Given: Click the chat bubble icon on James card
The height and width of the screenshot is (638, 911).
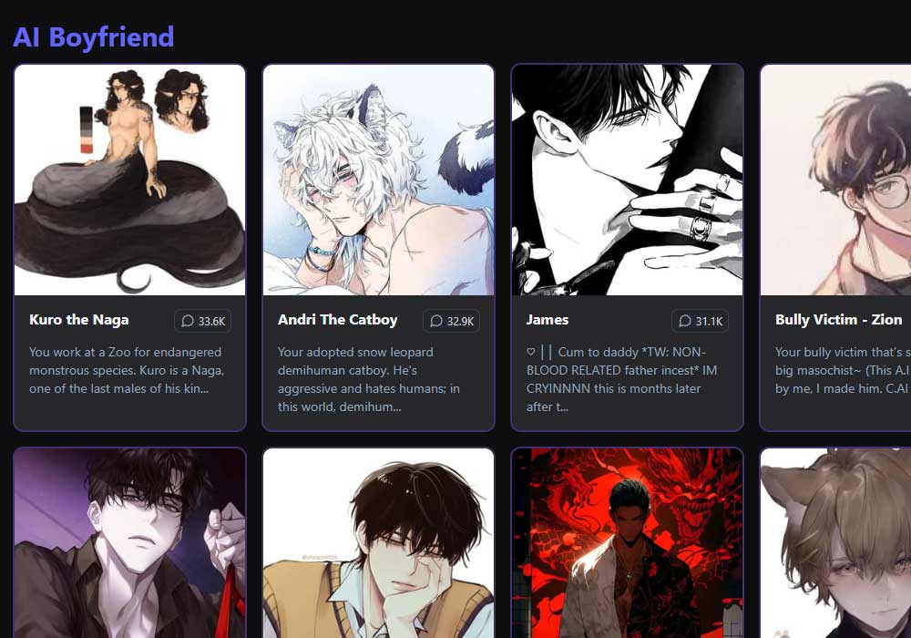Looking at the screenshot, I should (684, 322).
